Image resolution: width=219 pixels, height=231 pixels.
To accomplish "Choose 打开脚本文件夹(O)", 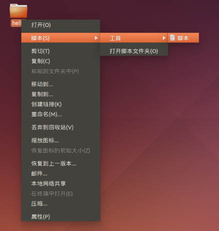I will pos(134,51).
